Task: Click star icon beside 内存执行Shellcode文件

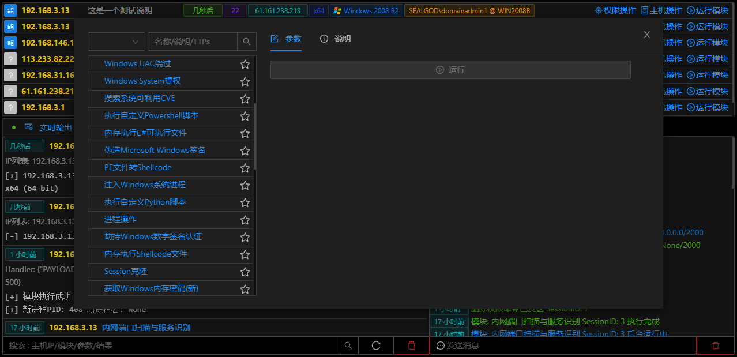Action: 245,254
